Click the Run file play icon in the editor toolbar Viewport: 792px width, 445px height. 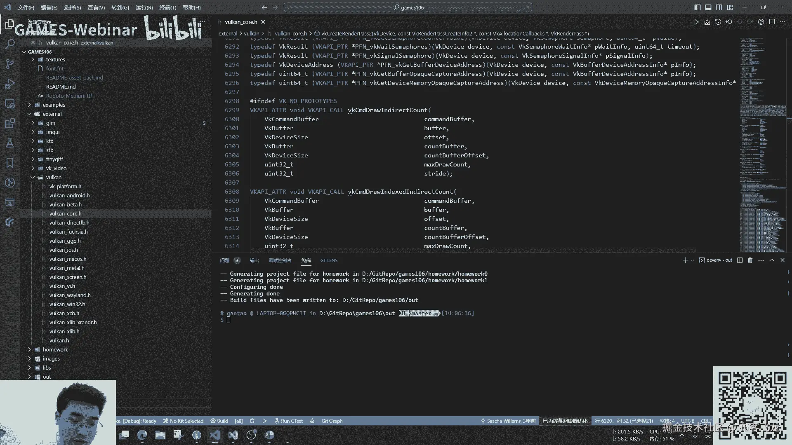(696, 22)
